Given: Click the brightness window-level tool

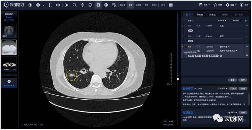Looking at the screenshot, I should point(66,5).
